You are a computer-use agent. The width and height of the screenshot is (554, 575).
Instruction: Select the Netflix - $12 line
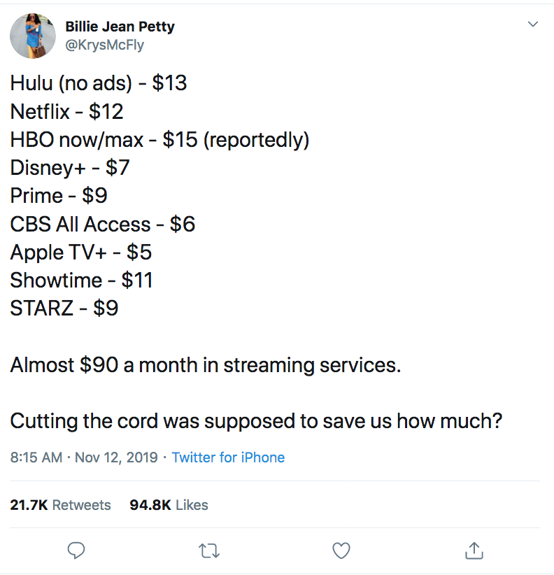pos(66,111)
